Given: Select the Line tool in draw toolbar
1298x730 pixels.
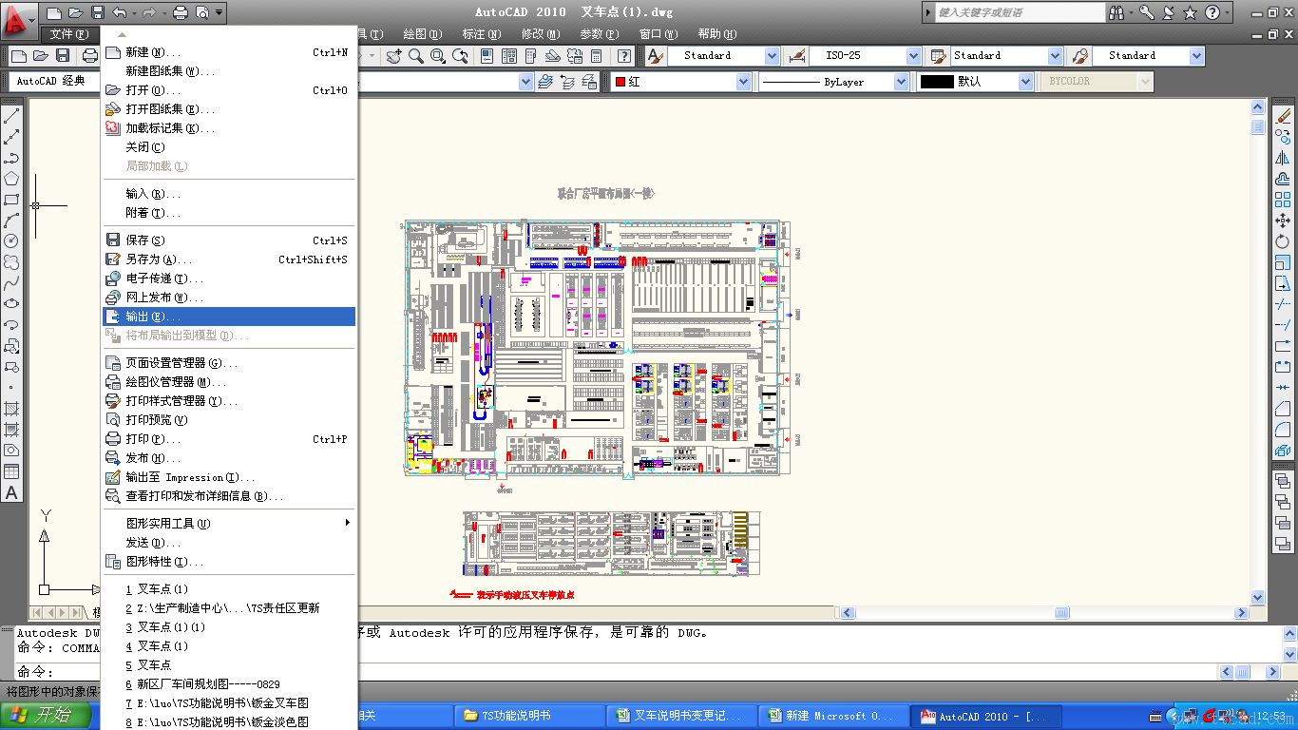Looking at the screenshot, I should (11, 116).
